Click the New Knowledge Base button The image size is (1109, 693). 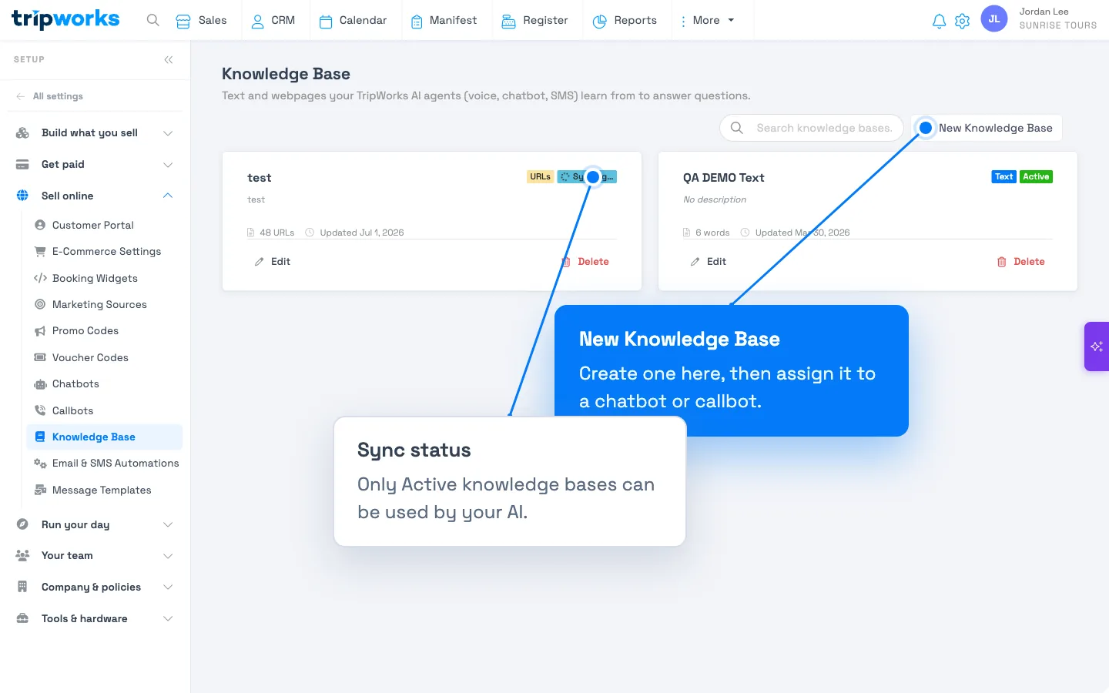tap(987, 128)
